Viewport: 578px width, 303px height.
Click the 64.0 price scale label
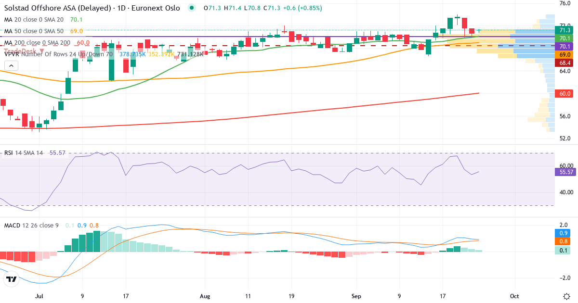coord(565,71)
